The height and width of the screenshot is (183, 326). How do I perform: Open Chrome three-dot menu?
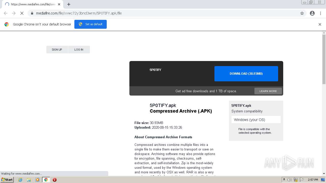click(x=320, y=13)
